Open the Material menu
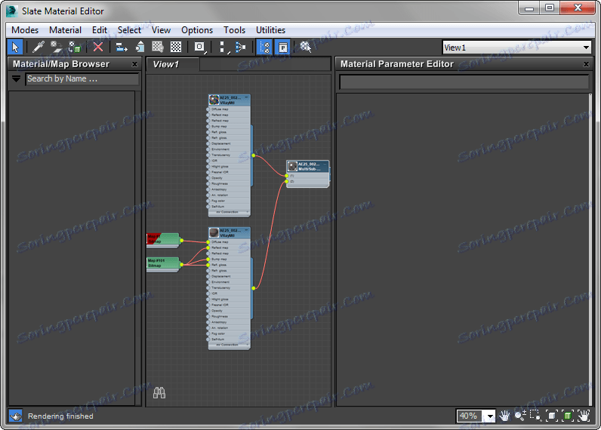Viewport: 601px width, 430px height. (65, 30)
